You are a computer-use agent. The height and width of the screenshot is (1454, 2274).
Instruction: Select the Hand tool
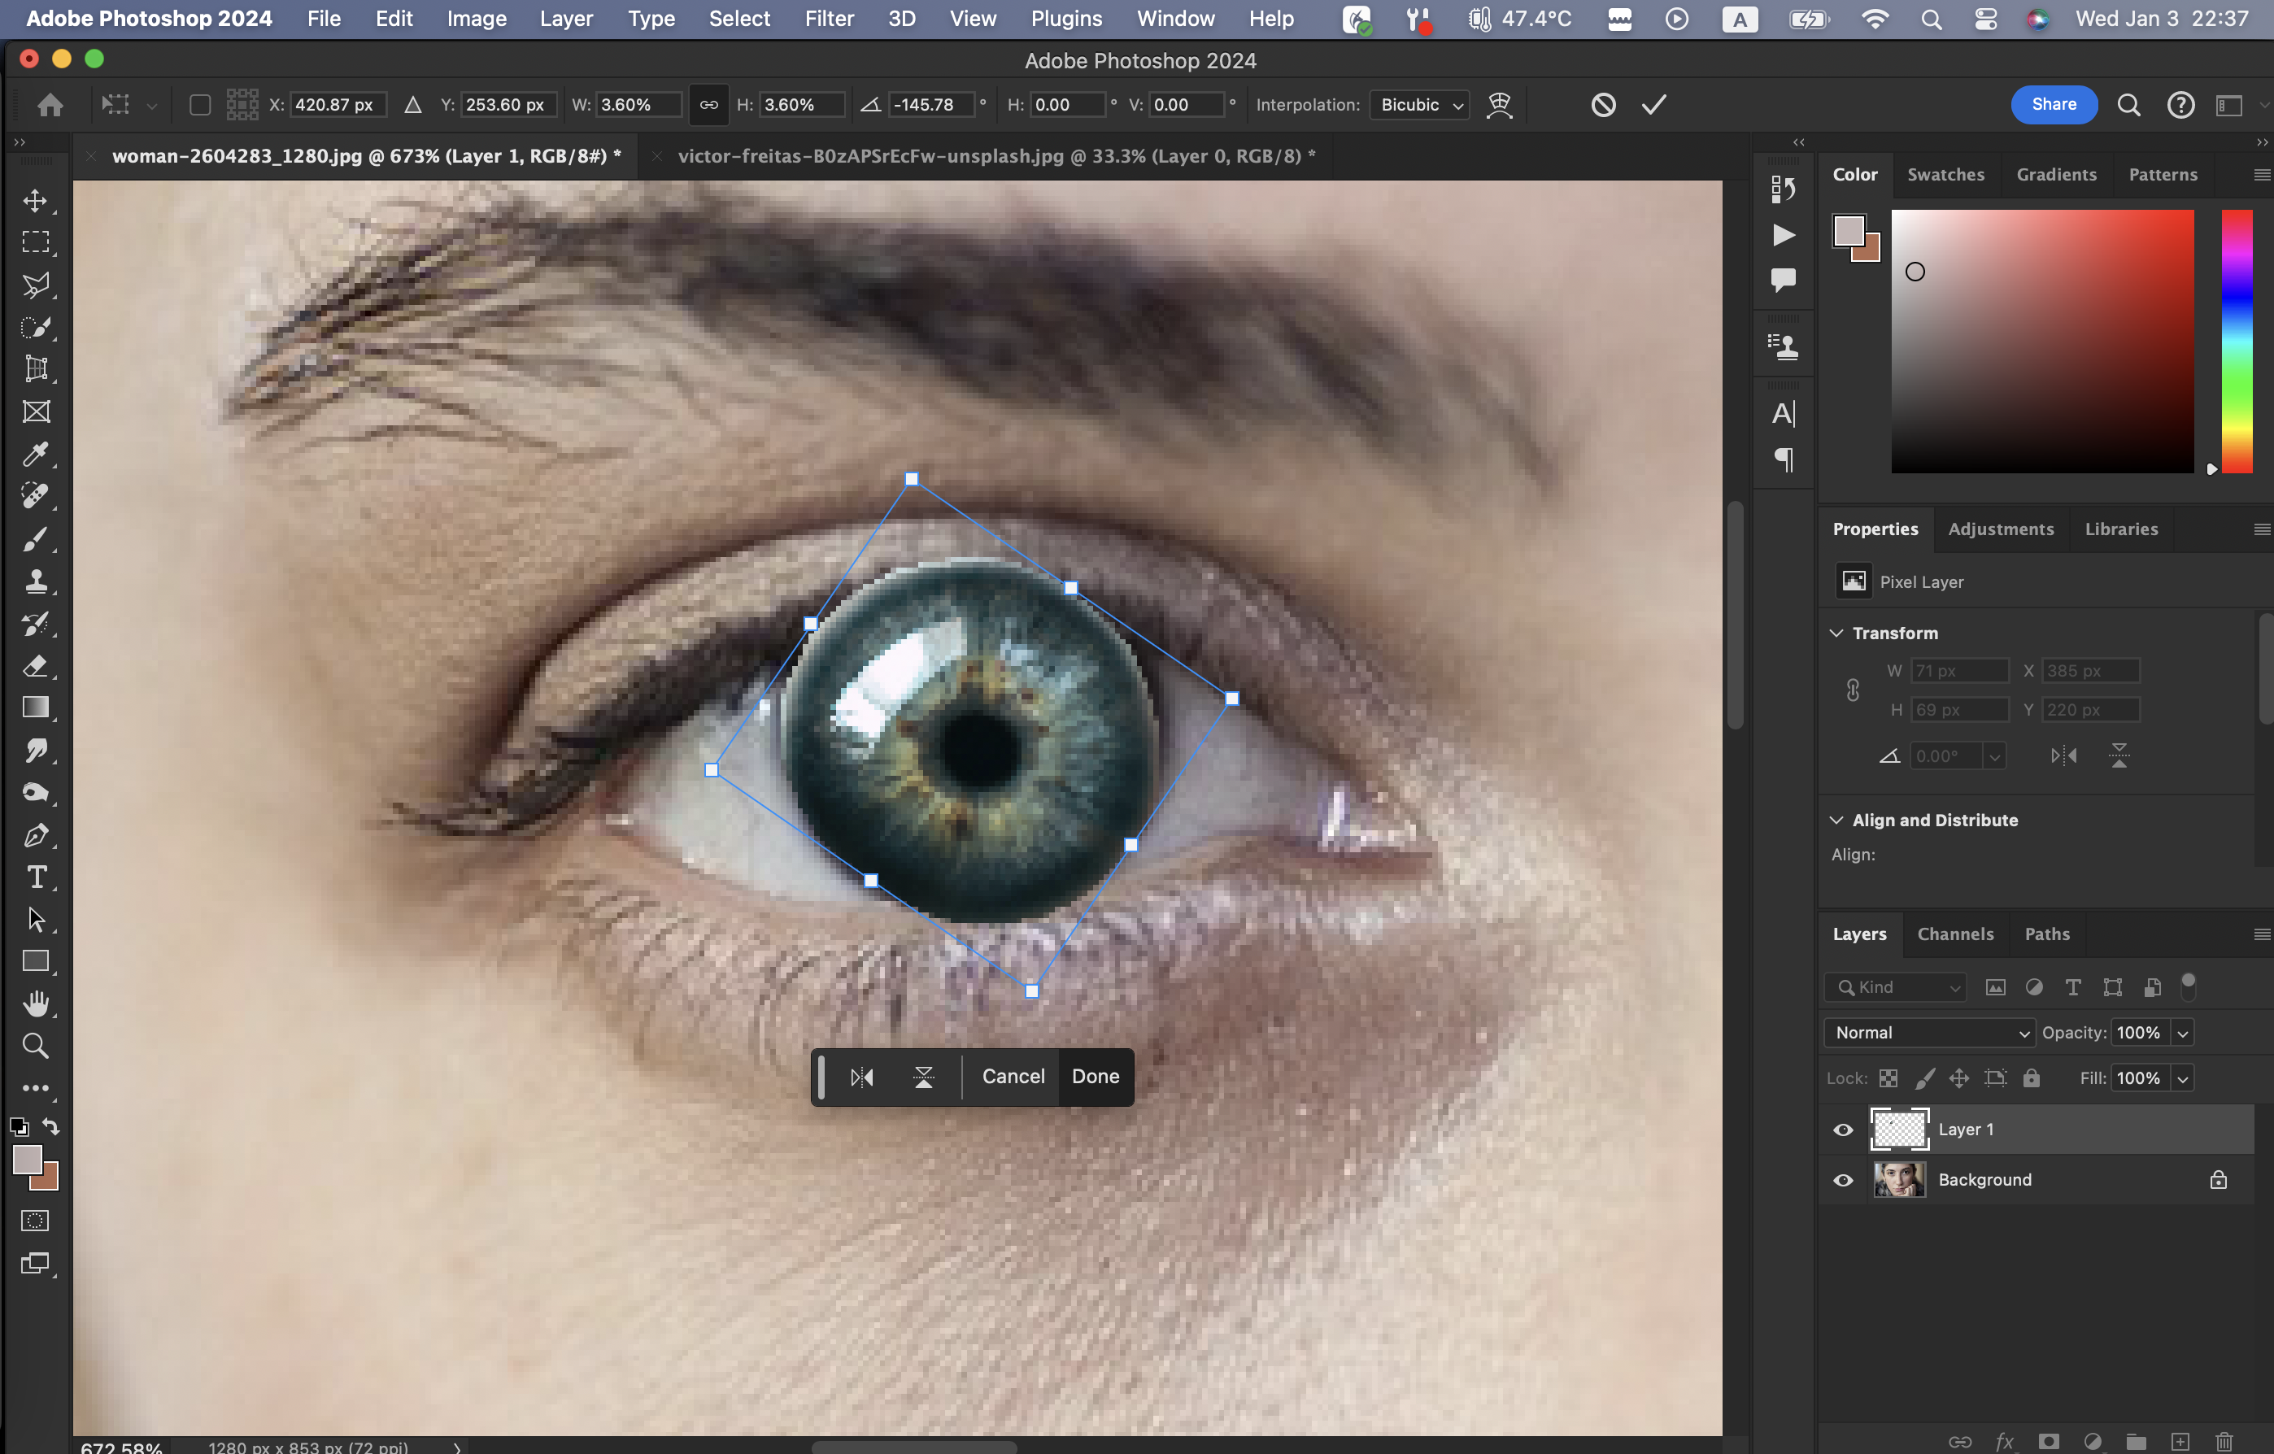click(36, 1003)
